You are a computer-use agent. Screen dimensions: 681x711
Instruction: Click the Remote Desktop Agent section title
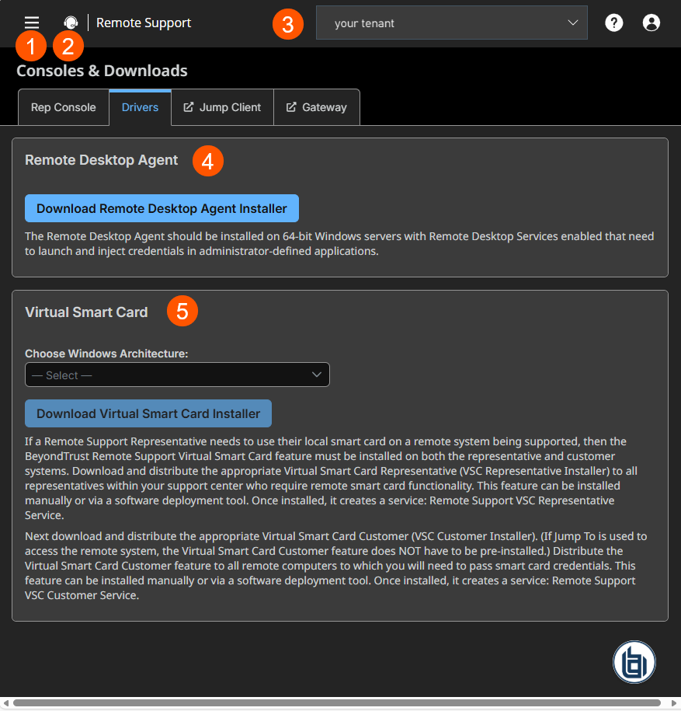pyautogui.click(x=102, y=160)
